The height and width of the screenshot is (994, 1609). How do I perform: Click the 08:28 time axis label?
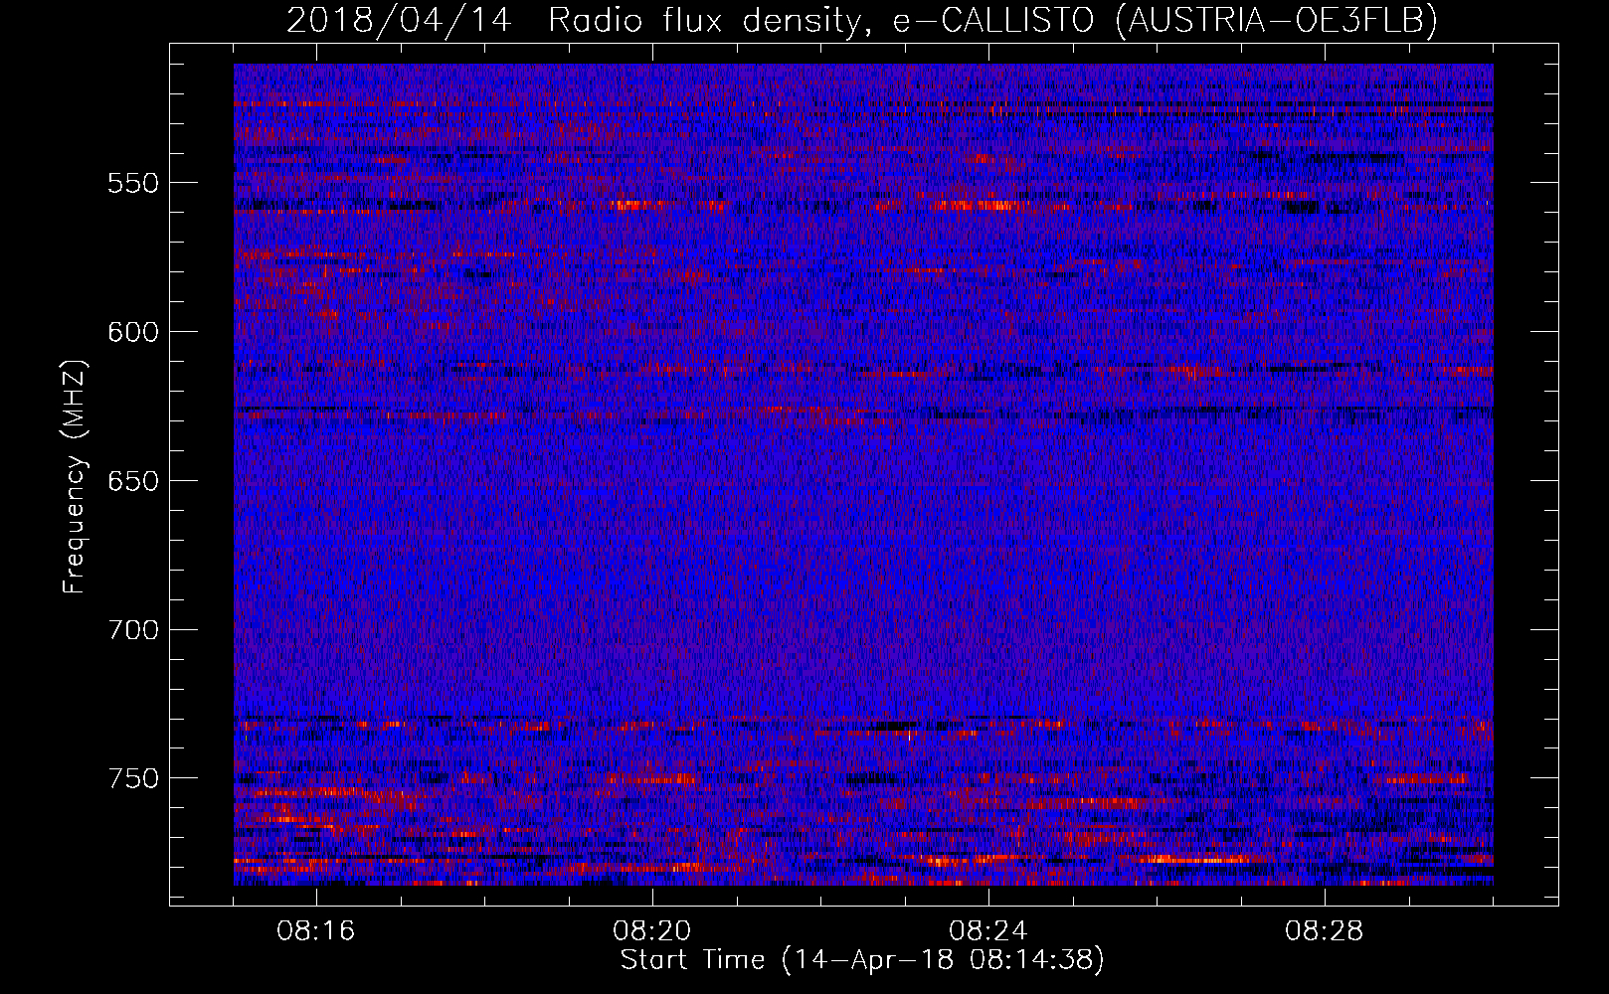click(x=1325, y=931)
